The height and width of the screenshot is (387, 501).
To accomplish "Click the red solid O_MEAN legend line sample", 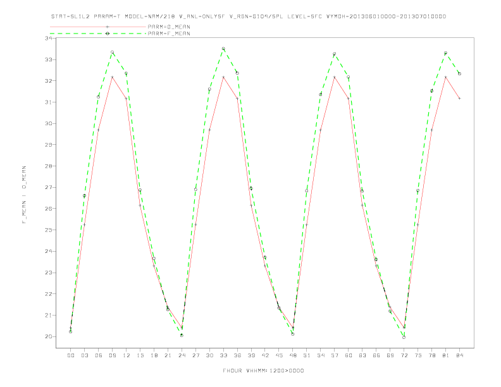I will (x=98, y=27).
